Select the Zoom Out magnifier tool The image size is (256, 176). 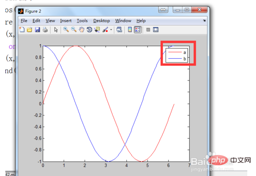[x=74, y=30]
